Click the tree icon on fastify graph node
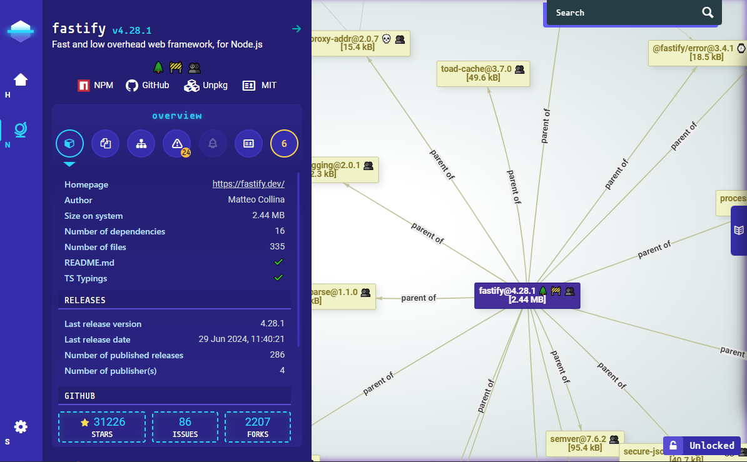The image size is (747, 462). tap(543, 291)
